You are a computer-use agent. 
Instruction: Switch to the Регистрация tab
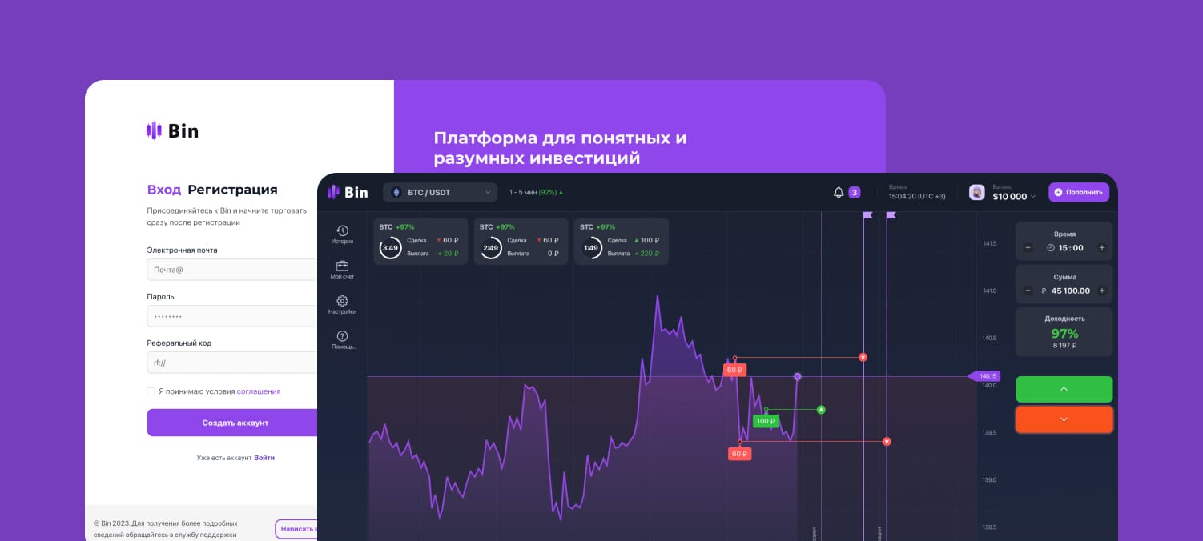234,190
